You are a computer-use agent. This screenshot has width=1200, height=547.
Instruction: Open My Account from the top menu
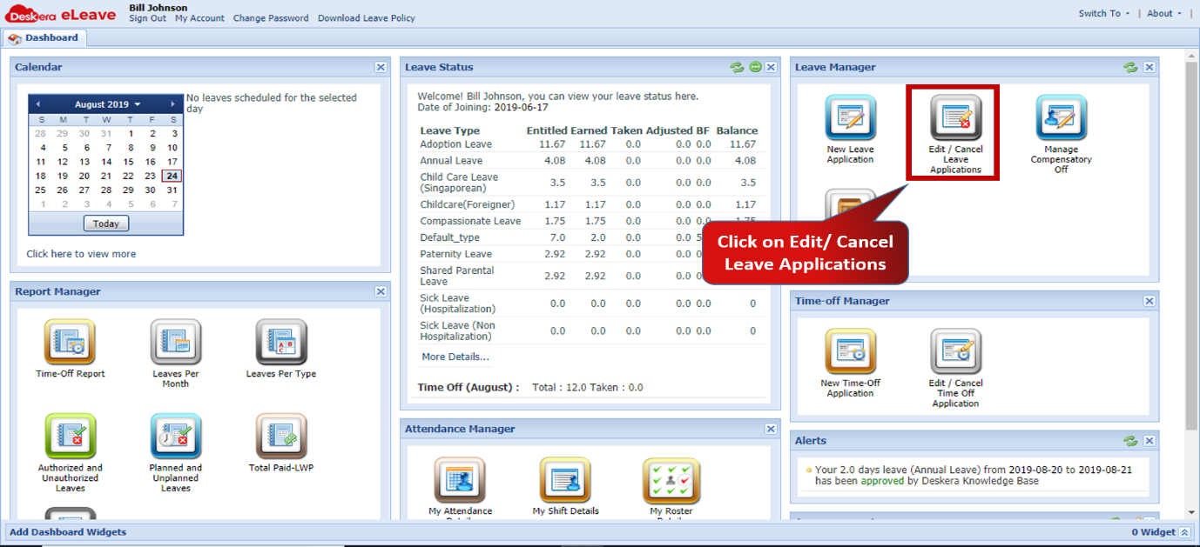[199, 17]
